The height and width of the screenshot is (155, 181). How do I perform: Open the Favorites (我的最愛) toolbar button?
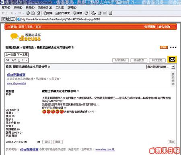pyautogui.click(x=62, y=13)
